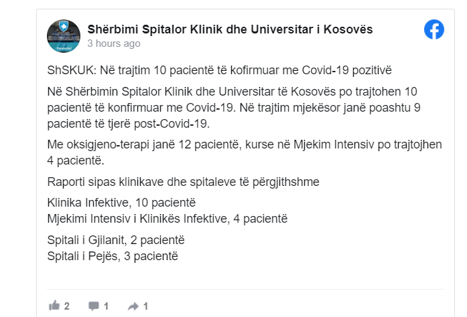Click 'Mjekimi Intensiv i Klinikës Infektive, 4 pacientë'
Image resolution: width=467 pixels, height=317 pixels.
(x=168, y=219)
